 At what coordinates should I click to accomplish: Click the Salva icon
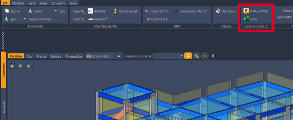(31, 11)
